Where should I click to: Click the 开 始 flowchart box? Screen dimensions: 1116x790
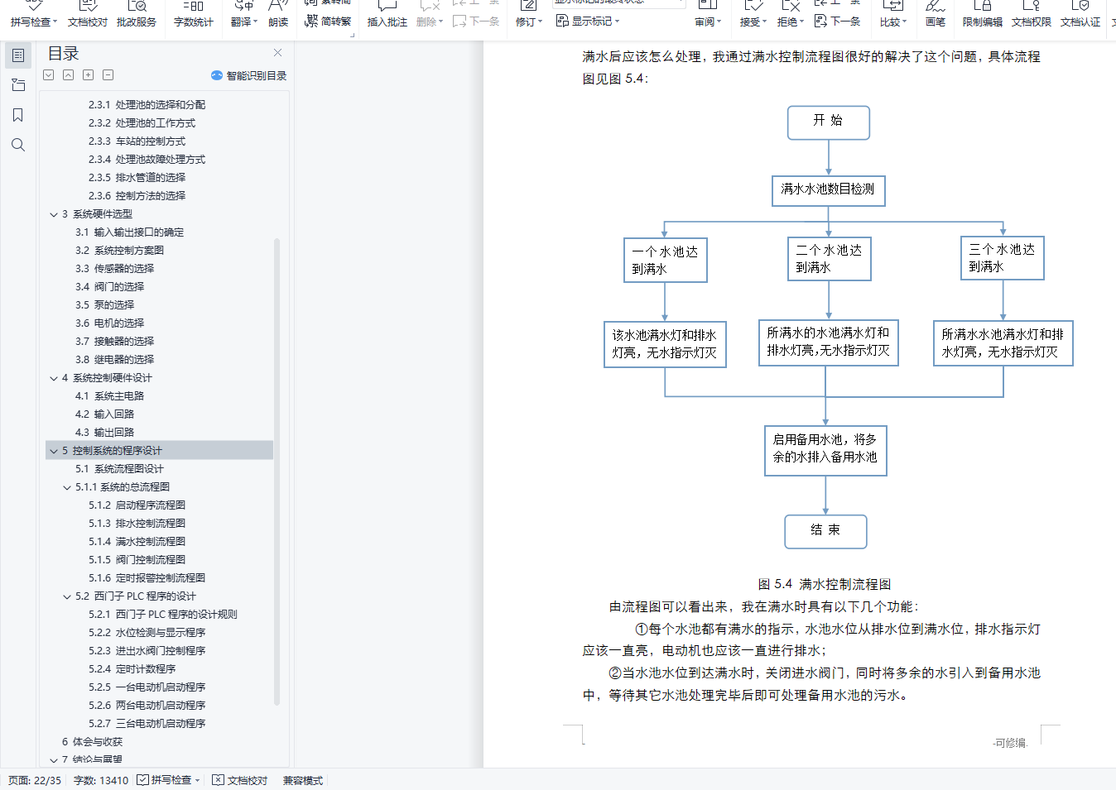tap(829, 122)
